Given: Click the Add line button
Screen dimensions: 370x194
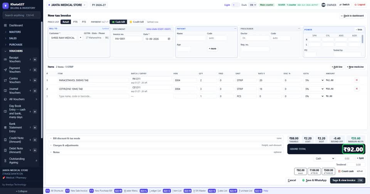Looking at the screenshot, I should 337,67.
